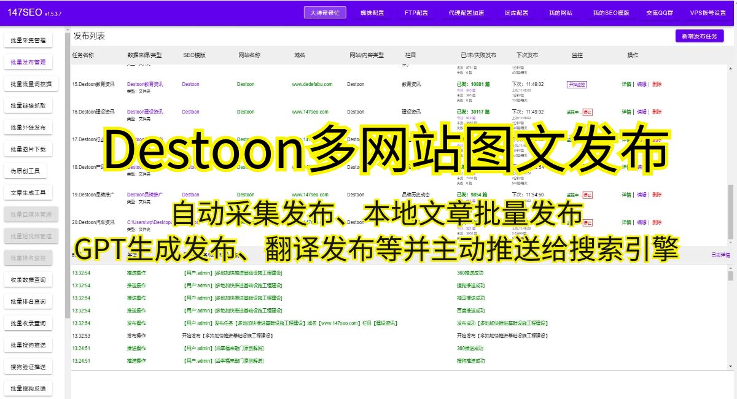This screenshot has width=737, height=399.
Task: Select the 百度推送成功 log entry
Action: click(x=471, y=311)
